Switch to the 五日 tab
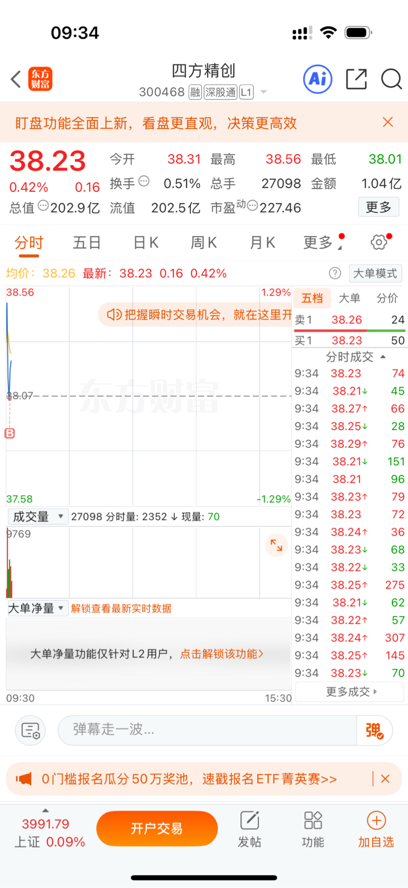 (x=87, y=243)
